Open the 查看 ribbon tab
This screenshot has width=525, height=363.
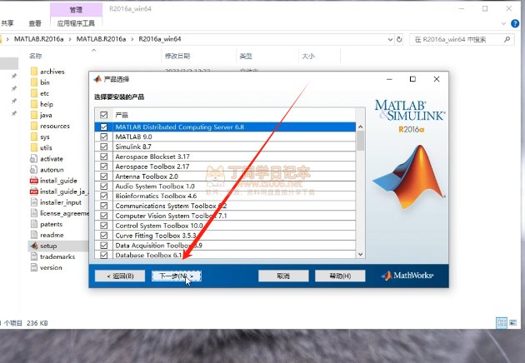point(35,24)
